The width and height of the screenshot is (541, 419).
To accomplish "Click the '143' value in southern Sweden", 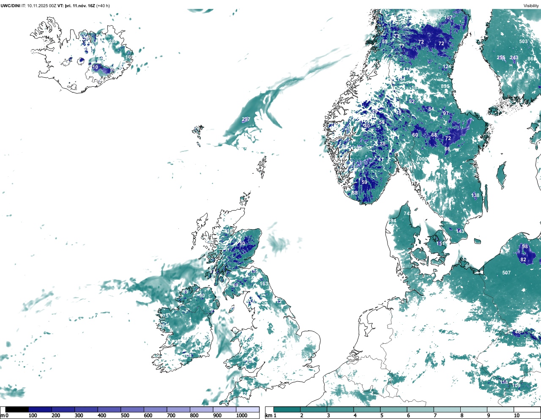I will 460,231.
